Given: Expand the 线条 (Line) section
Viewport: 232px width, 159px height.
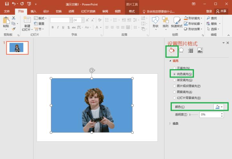Looking at the screenshot, I should [x=170, y=123].
